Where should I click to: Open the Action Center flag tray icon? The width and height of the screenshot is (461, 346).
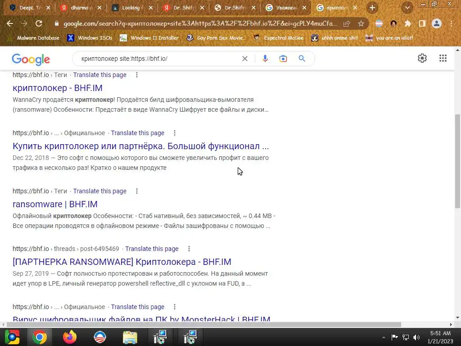394,337
